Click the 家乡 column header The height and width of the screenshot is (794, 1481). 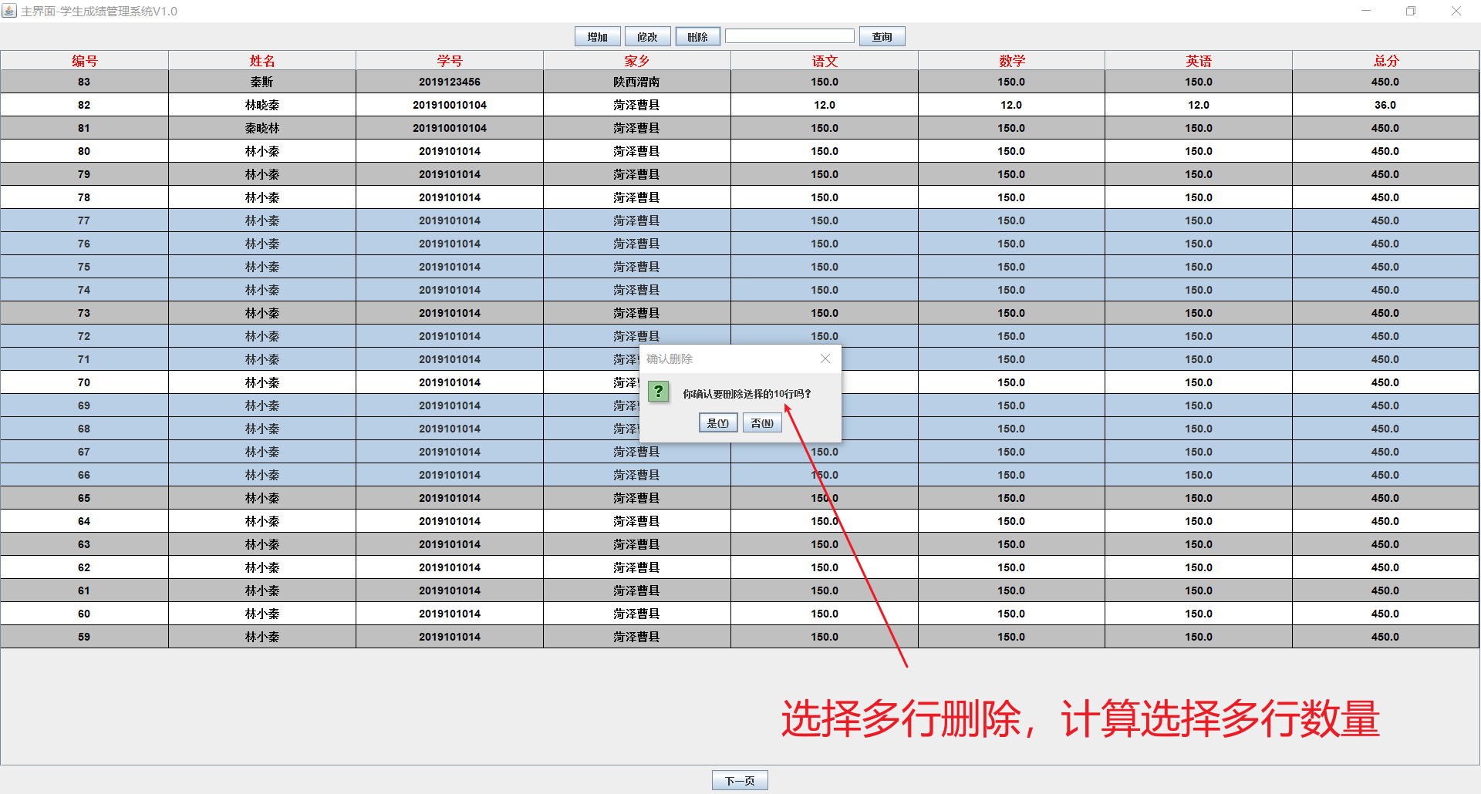(636, 61)
